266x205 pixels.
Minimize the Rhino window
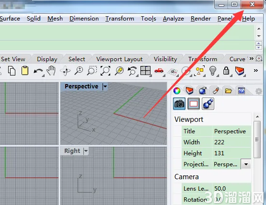point(221,5)
